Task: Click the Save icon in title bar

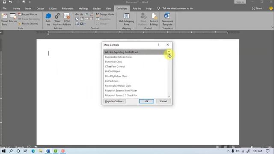Action: point(4,2)
